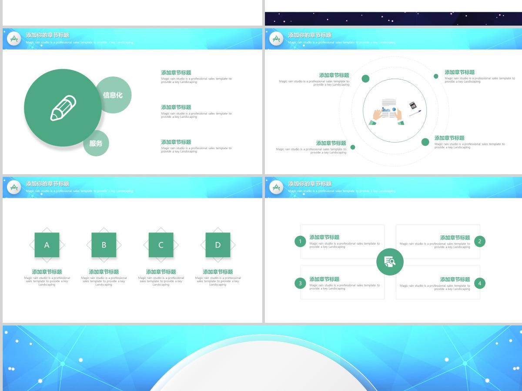This screenshot has width=522, height=391.
Task: Click the Magic rain studio description under square D
Action: 218,282
